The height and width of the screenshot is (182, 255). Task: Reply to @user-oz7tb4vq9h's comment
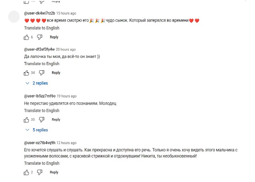pyautogui.click(x=54, y=172)
